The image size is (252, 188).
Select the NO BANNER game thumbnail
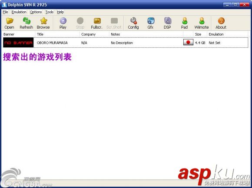pos(18,43)
